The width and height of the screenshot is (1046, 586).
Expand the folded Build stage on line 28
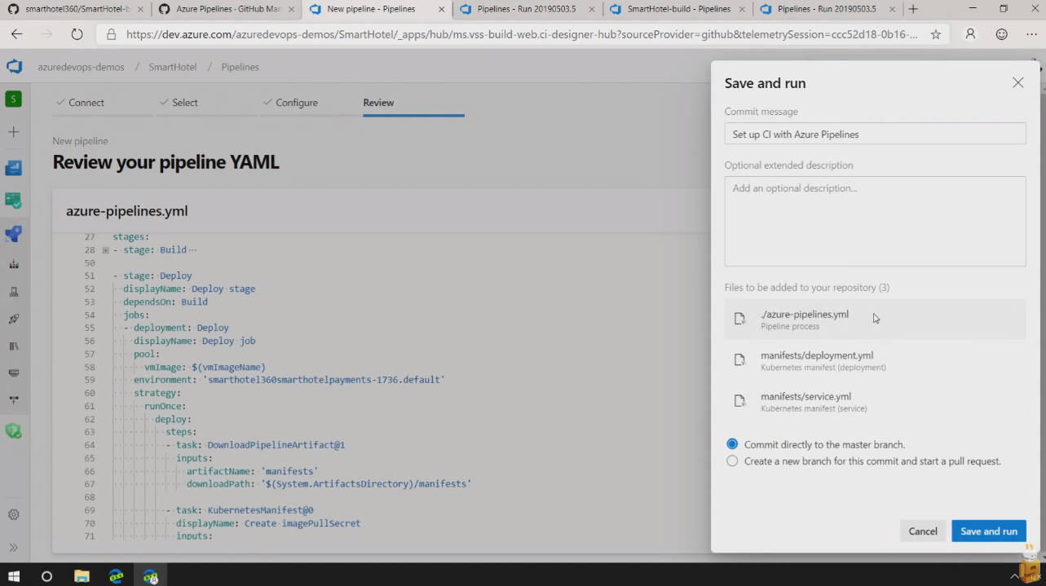tap(105, 250)
